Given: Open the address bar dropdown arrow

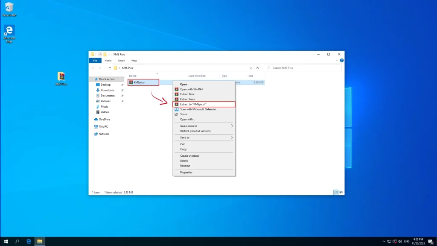Looking at the screenshot, I should (x=251, y=67).
